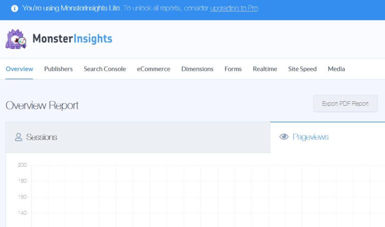The width and height of the screenshot is (385, 227).
Task: Switch to the Publishers tab
Action: click(58, 69)
